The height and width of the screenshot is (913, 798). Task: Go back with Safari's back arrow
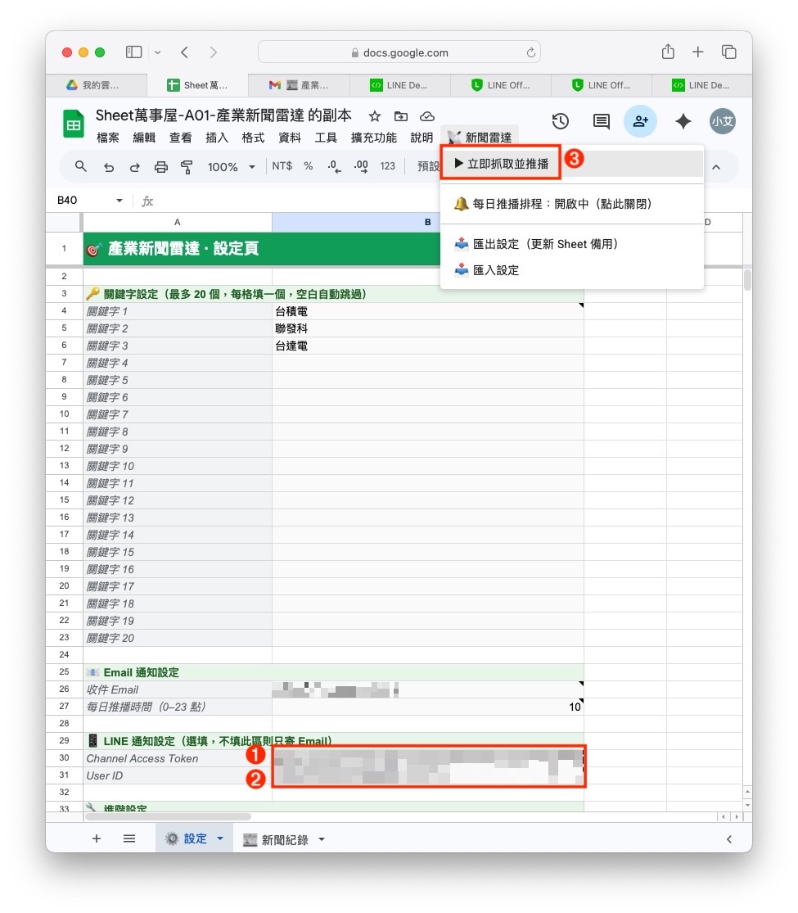184,52
